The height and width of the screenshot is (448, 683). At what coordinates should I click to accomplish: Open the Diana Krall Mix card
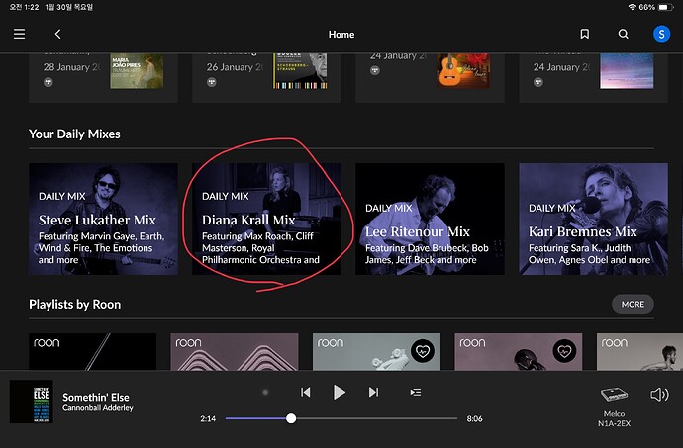(266, 219)
